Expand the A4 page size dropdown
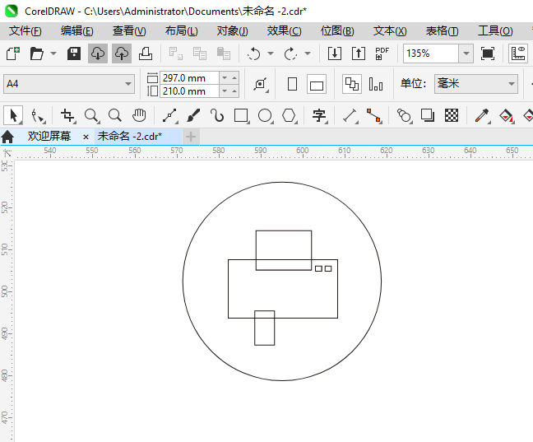The width and height of the screenshot is (533, 442). point(128,84)
